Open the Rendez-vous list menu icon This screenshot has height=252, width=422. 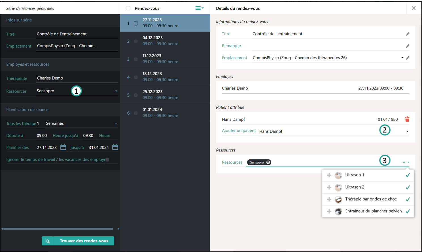coord(199,8)
